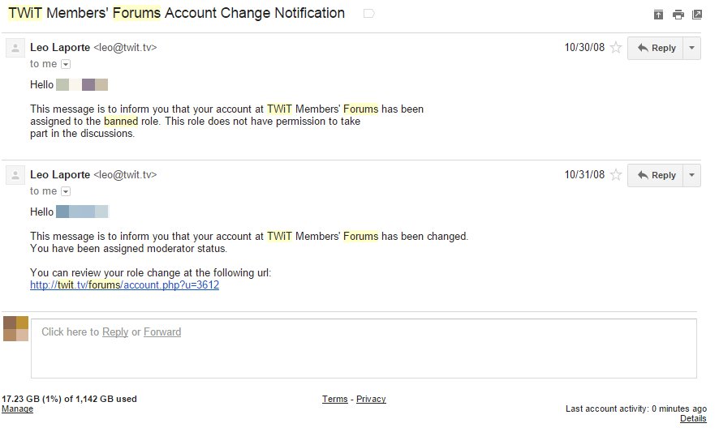
Task: Click inside the reply compose box
Action: [x=364, y=349]
